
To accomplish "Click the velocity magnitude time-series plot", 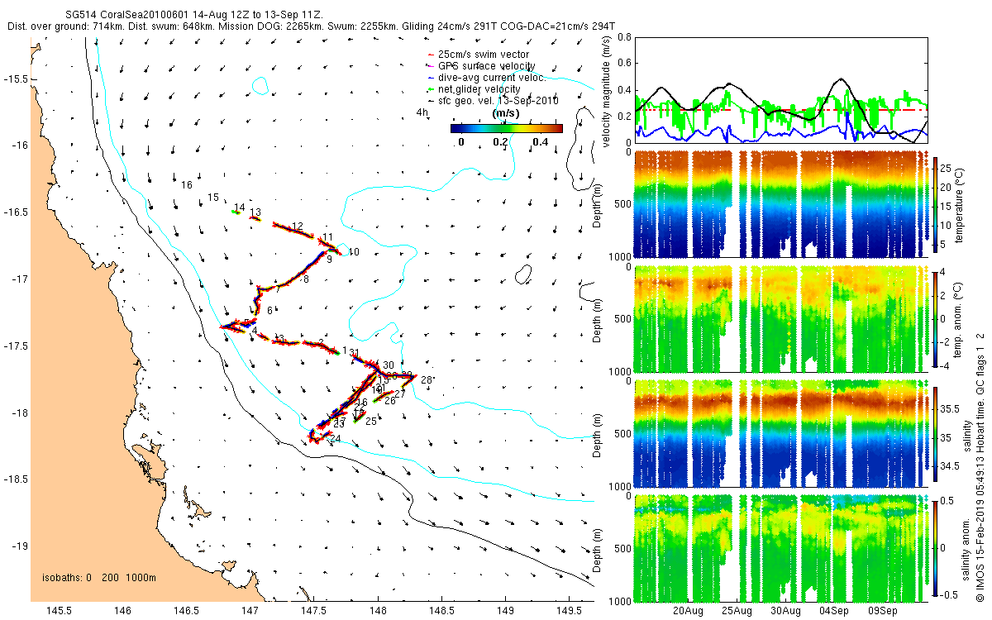I will tap(780, 90).
